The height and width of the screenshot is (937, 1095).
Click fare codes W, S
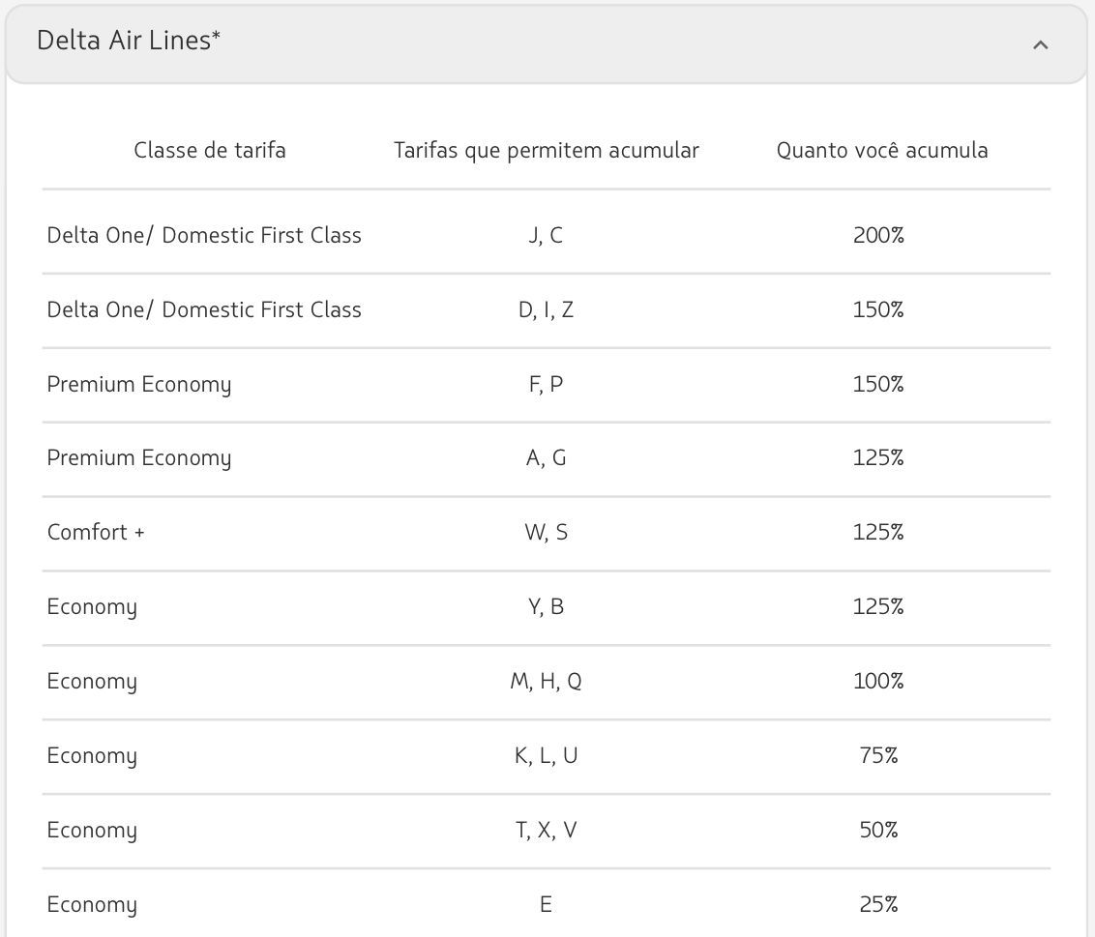tap(547, 534)
